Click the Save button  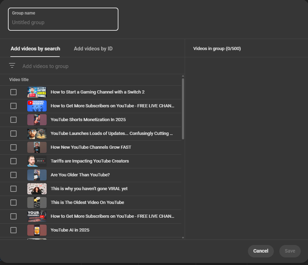(290, 251)
